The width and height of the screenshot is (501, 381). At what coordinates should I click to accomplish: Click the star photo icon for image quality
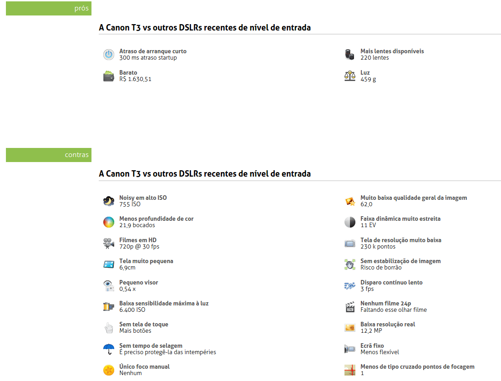350,201
